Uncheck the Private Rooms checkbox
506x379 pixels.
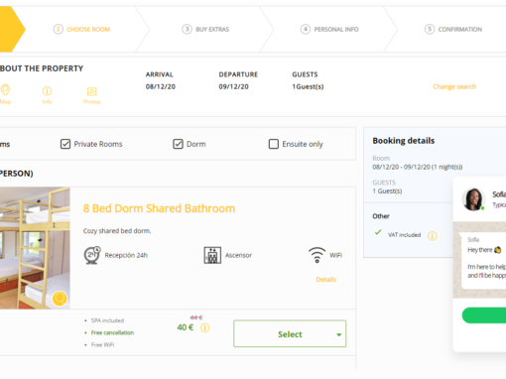(65, 144)
